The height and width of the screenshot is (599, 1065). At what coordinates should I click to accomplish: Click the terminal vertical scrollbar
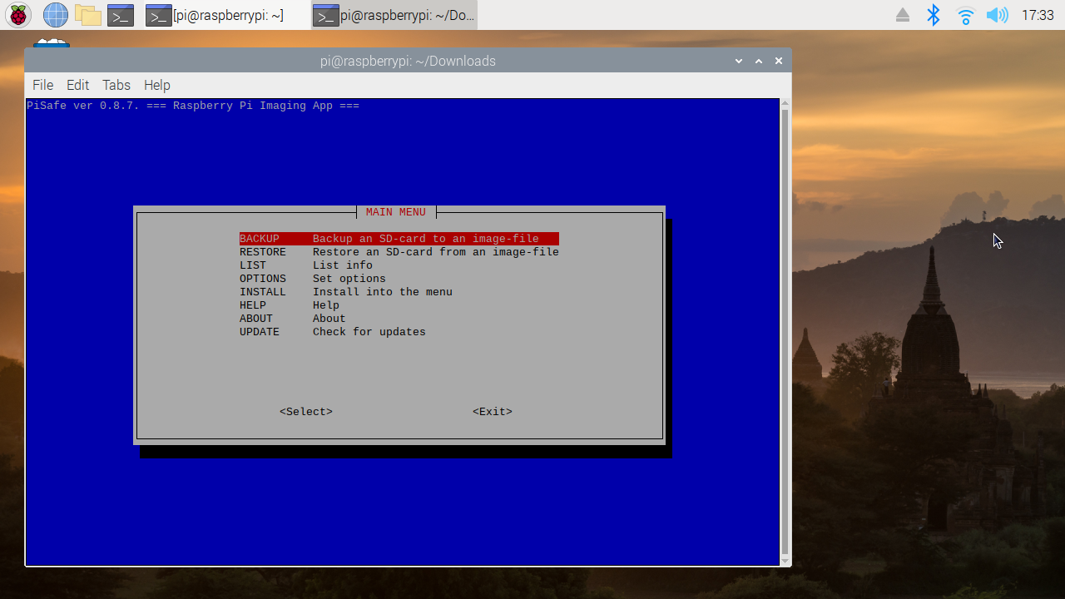pos(785,332)
